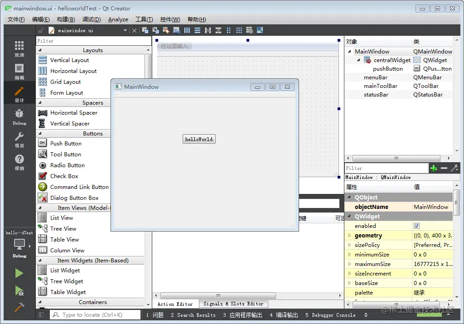The width and height of the screenshot is (464, 324).
Task: Click the Adjust Size toolbar icon
Action: pyautogui.click(x=260, y=30)
